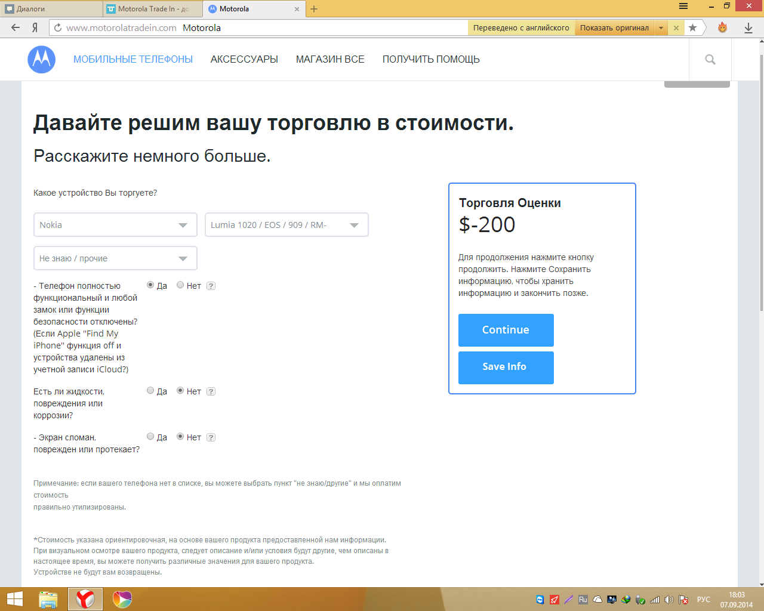Open АКСЕССУАРЫ menu
The image size is (764, 611).
(x=244, y=60)
